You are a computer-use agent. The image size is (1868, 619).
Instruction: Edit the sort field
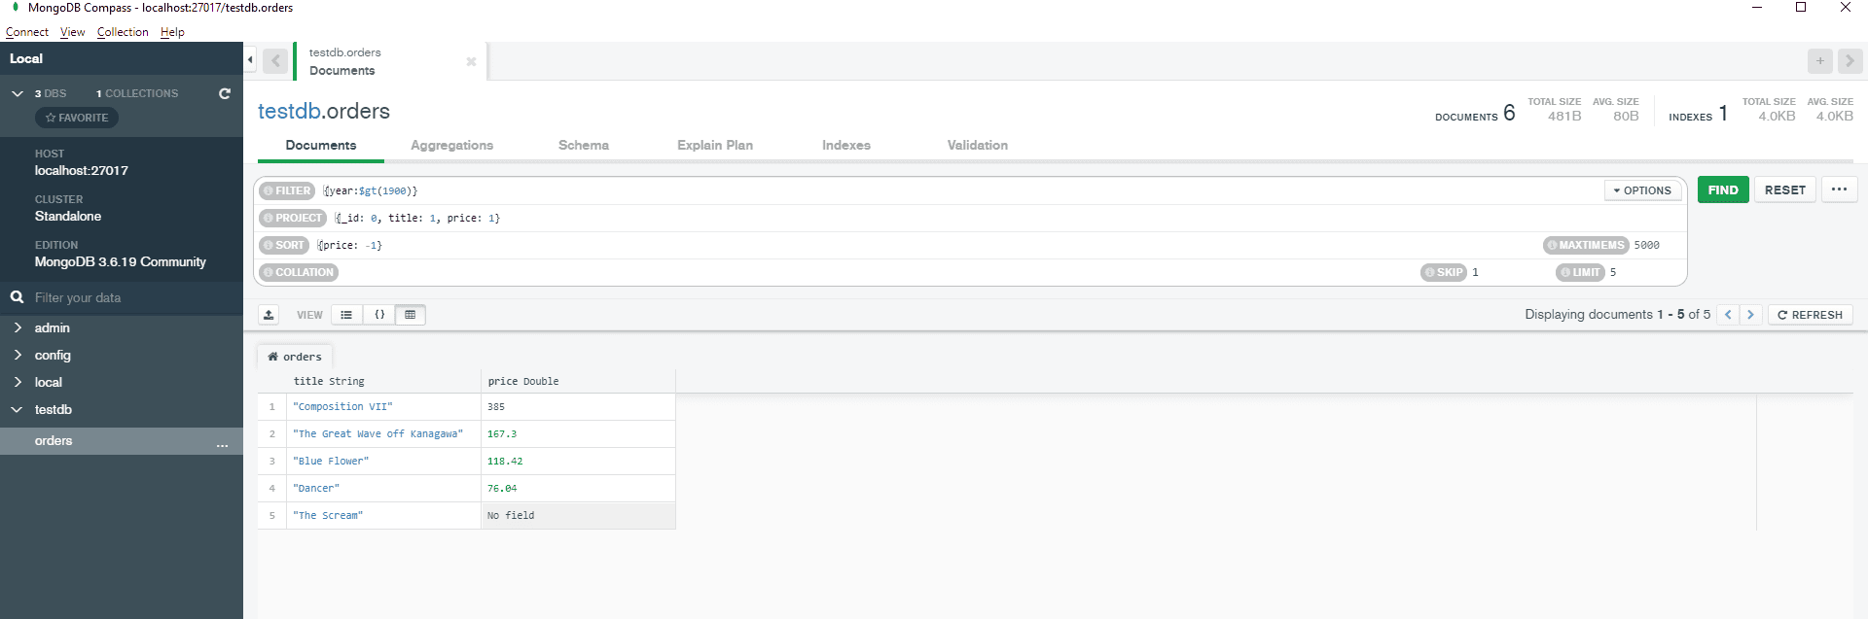pos(924,245)
